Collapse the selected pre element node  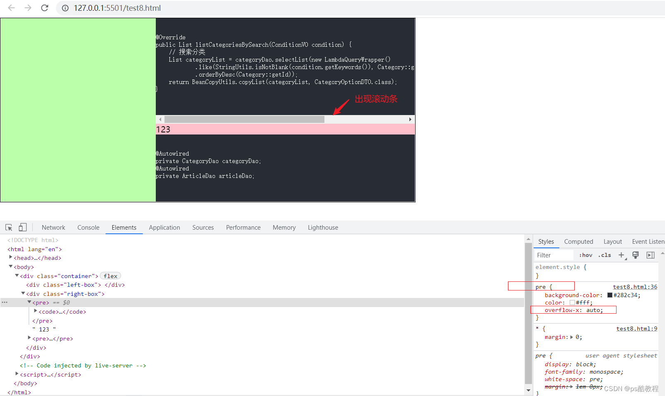(x=29, y=302)
